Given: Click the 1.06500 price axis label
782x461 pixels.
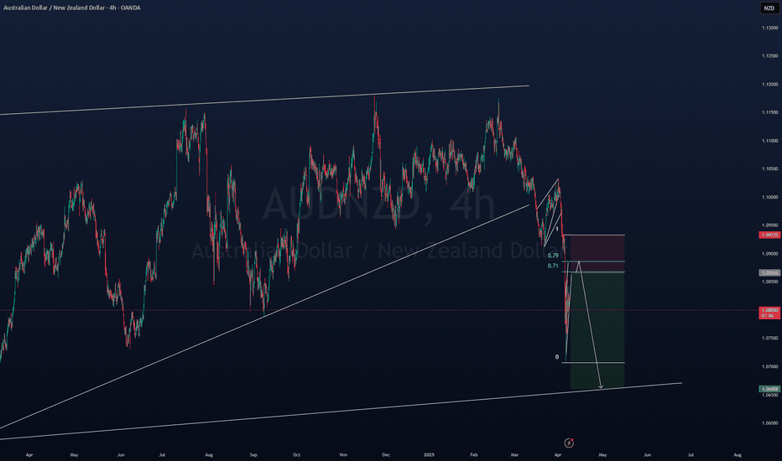Looking at the screenshot, I should 769,395.
